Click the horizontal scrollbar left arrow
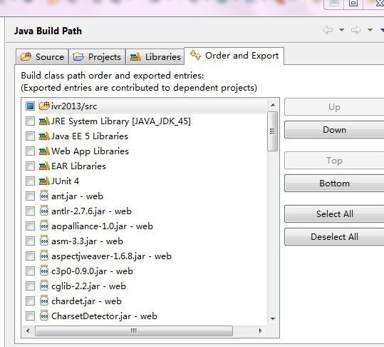The height and width of the screenshot is (347, 384). click(x=28, y=331)
